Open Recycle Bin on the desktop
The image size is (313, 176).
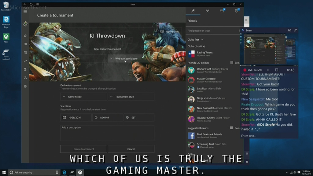click(x=6, y=6)
